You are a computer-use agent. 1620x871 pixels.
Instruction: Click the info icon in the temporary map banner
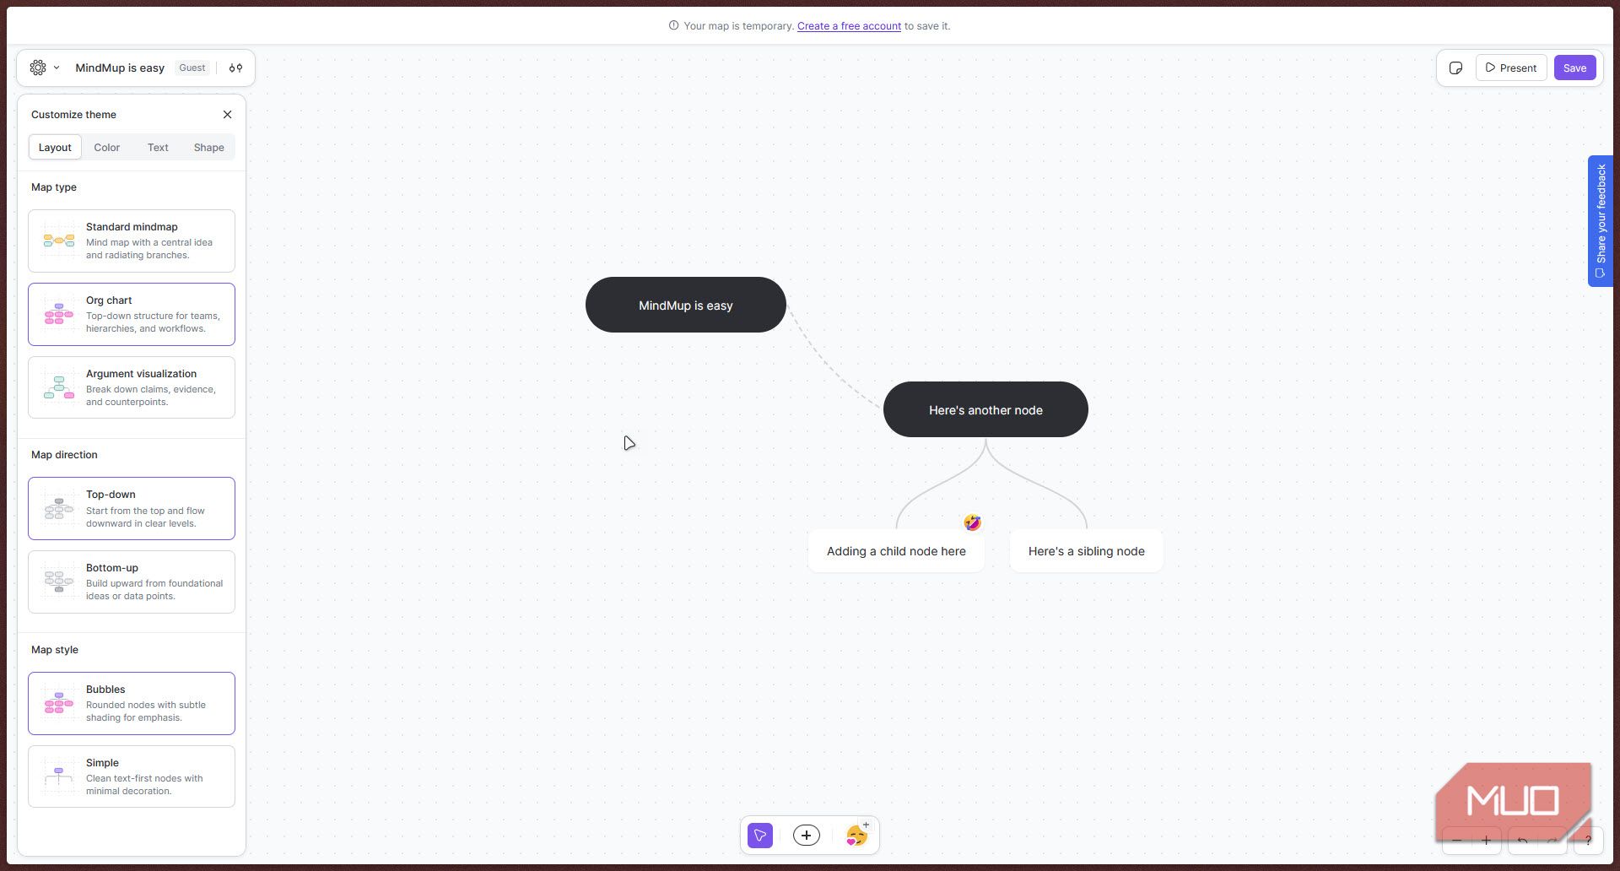pyautogui.click(x=673, y=25)
